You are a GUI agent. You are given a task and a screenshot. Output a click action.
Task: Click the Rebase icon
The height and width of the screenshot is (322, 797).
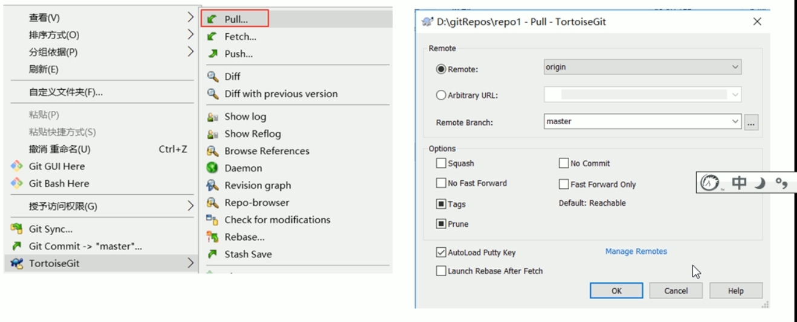212,237
